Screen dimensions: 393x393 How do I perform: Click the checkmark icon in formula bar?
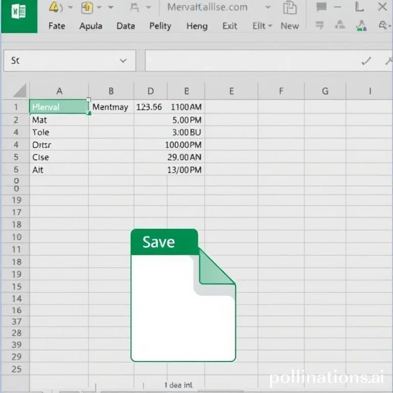(x=366, y=61)
